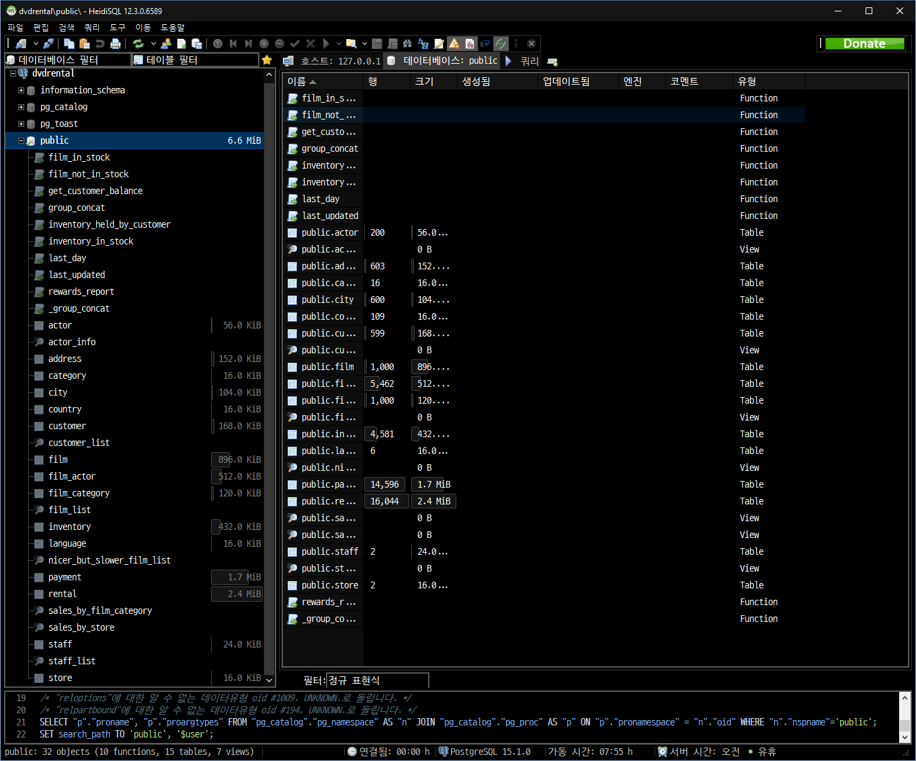Viewport: 916px width, 761px height.
Task: Click the load SQL file icon
Action: click(x=181, y=44)
